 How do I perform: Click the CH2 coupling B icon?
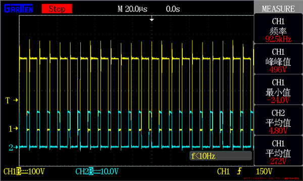[91, 171]
